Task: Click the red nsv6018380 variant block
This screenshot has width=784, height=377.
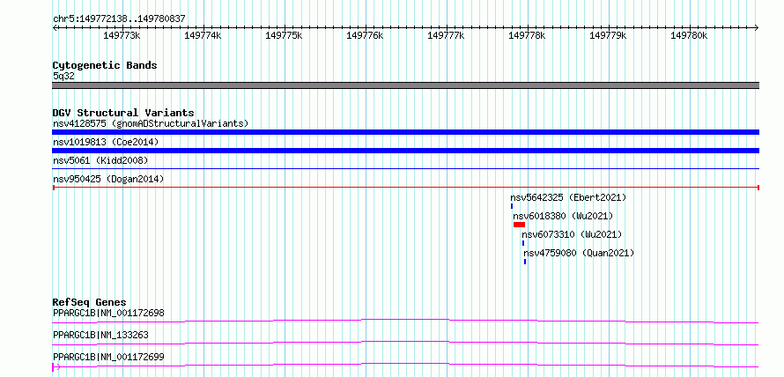Action: [x=519, y=225]
